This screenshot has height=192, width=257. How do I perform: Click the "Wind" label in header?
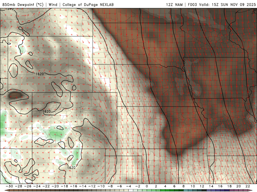pyautogui.click(x=53, y=4)
